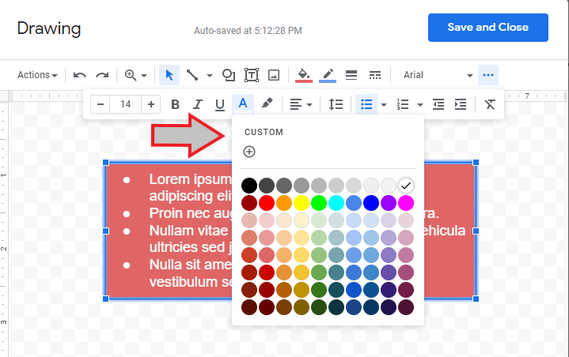This screenshot has height=357, width=569.
Task: Pick the cyan swatch
Action: tap(336, 203)
